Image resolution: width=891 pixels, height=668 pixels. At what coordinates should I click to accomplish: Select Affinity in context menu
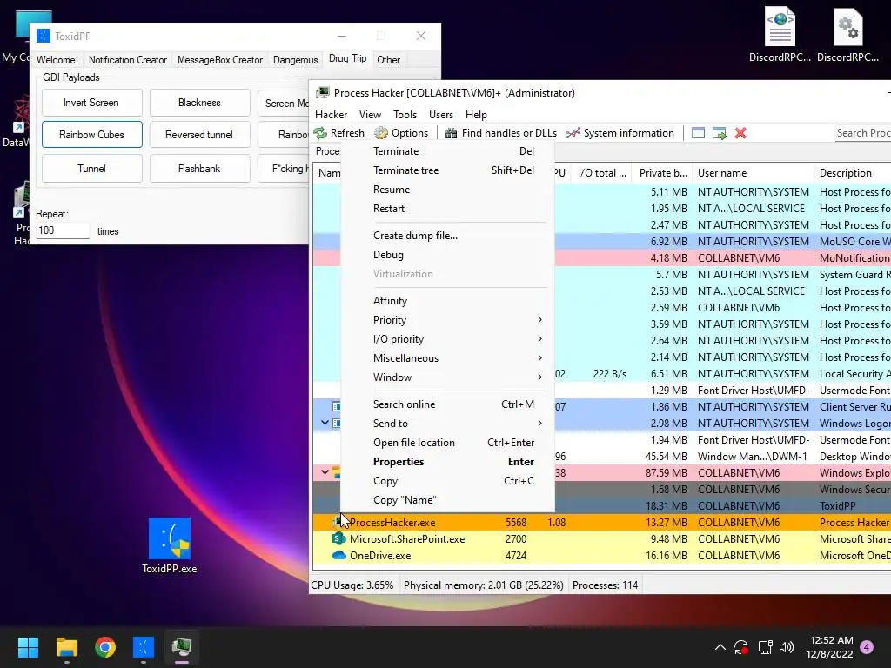(x=447, y=301)
